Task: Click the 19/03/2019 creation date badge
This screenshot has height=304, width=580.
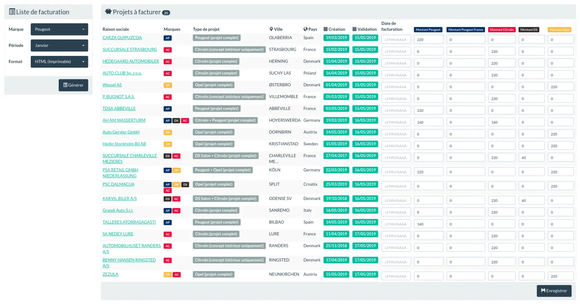Action: (x=336, y=38)
